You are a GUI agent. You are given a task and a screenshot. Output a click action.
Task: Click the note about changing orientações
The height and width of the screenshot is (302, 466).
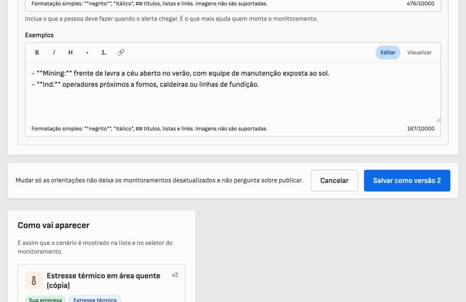pos(159,180)
